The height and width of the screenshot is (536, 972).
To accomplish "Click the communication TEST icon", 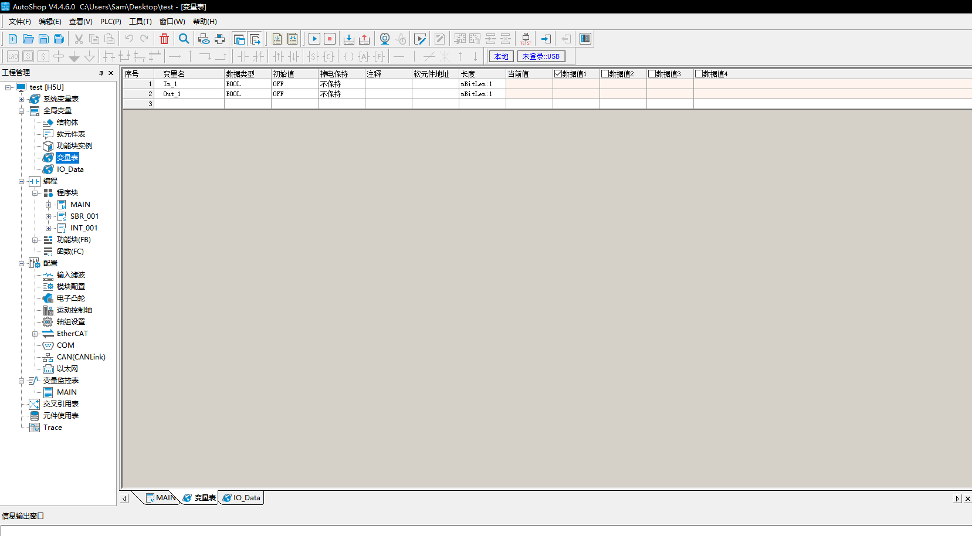I will pyautogui.click(x=526, y=39).
